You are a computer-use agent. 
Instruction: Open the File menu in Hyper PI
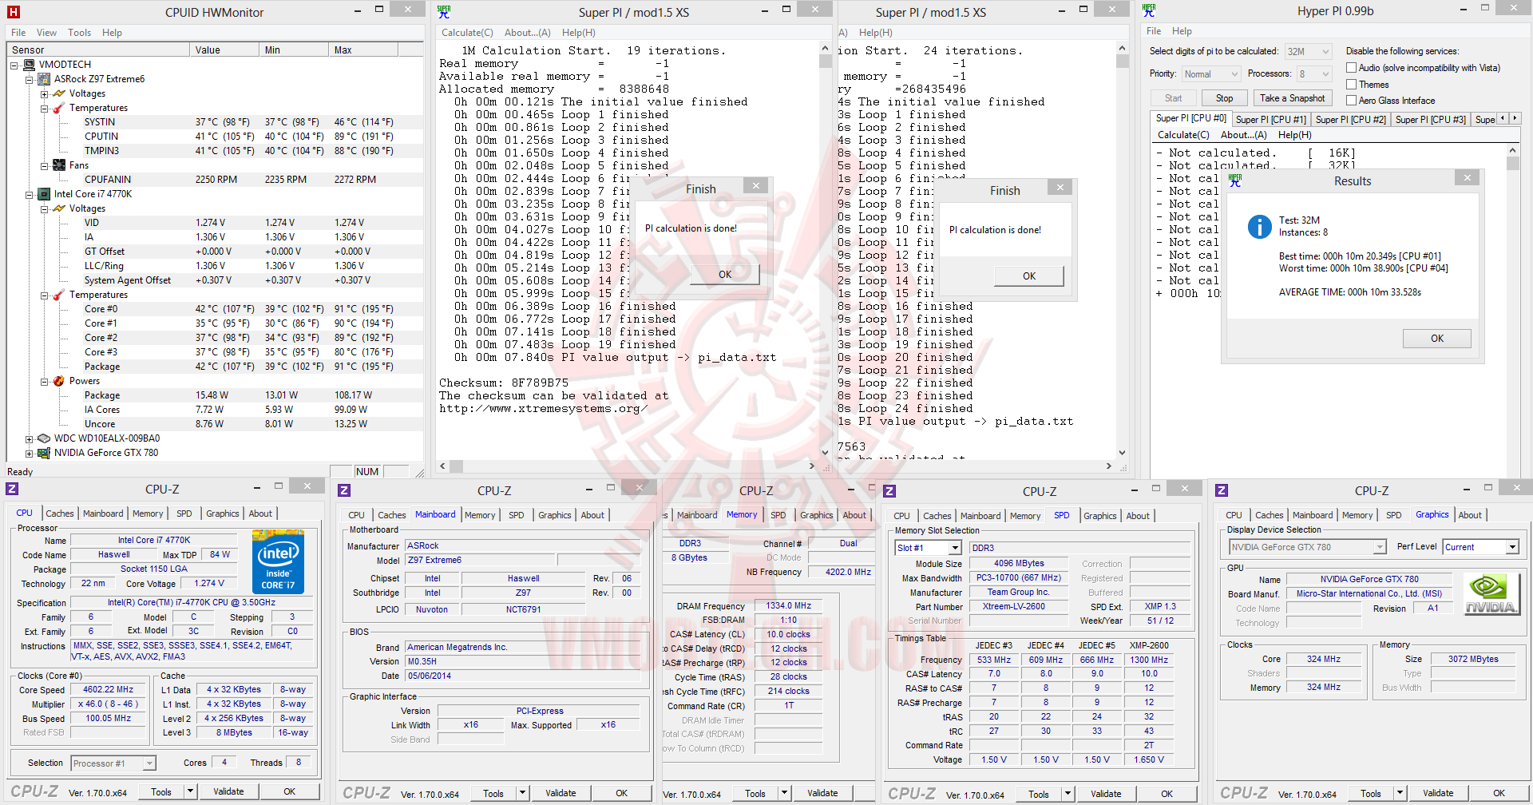coord(1154,31)
